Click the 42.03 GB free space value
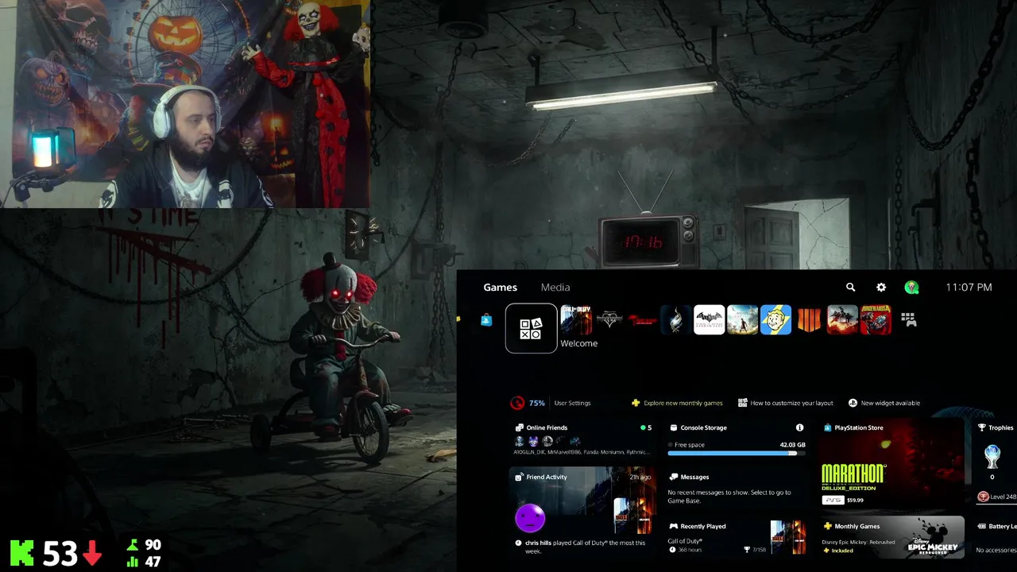The height and width of the screenshot is (572, 1017). coord(792,445)
